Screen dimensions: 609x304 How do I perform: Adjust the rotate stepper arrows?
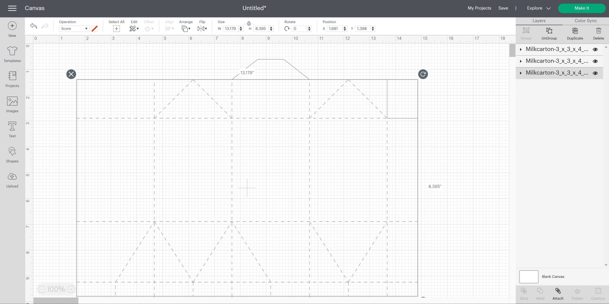[x=310, y=28]
